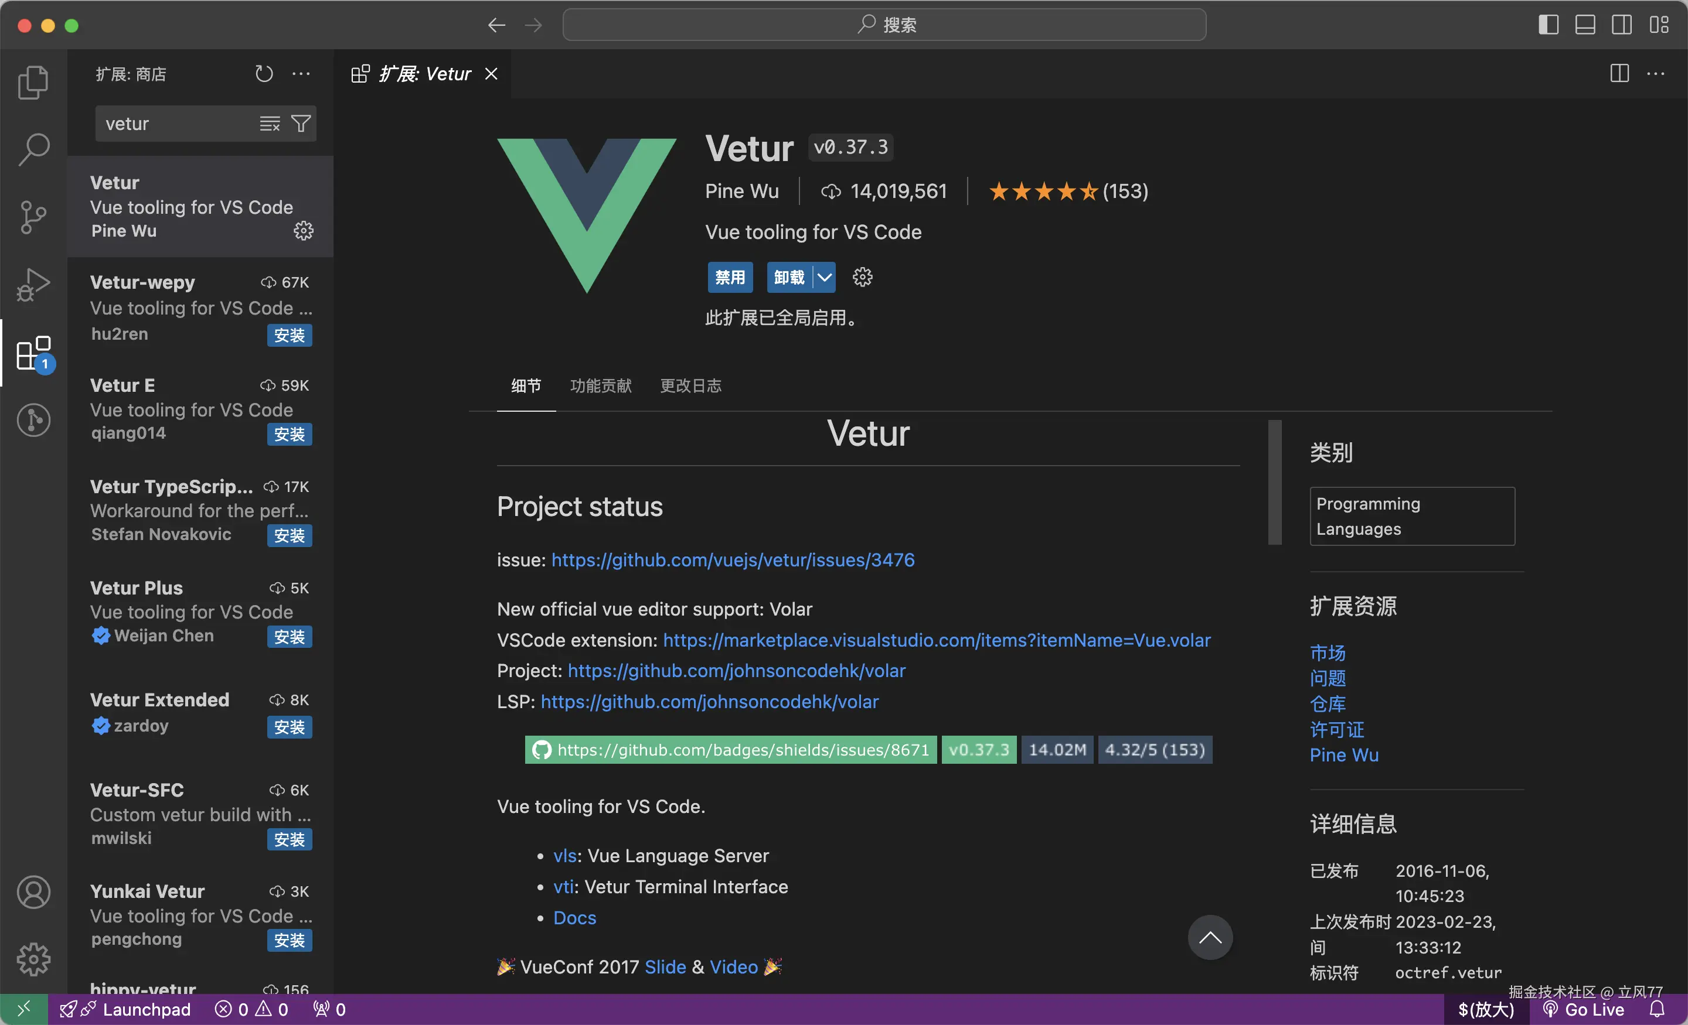
Task: Install the Vetur Extended extension
Action: coord(289,727)
